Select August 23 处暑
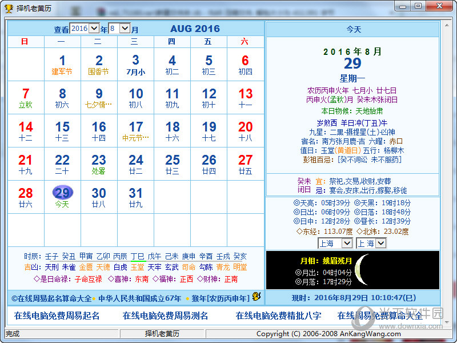 pyautogui.click(x=99, y=164)
